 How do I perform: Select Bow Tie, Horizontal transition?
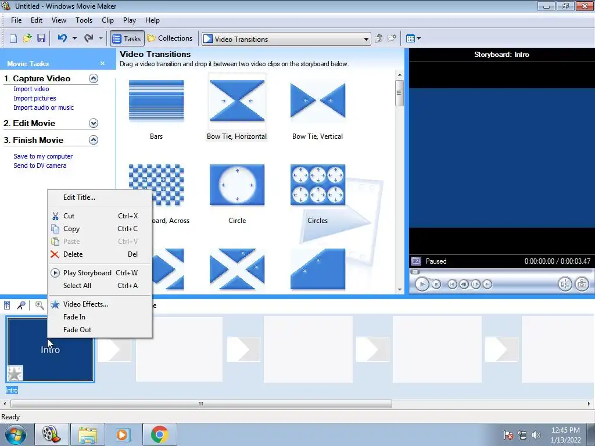(x=237, y=101)
